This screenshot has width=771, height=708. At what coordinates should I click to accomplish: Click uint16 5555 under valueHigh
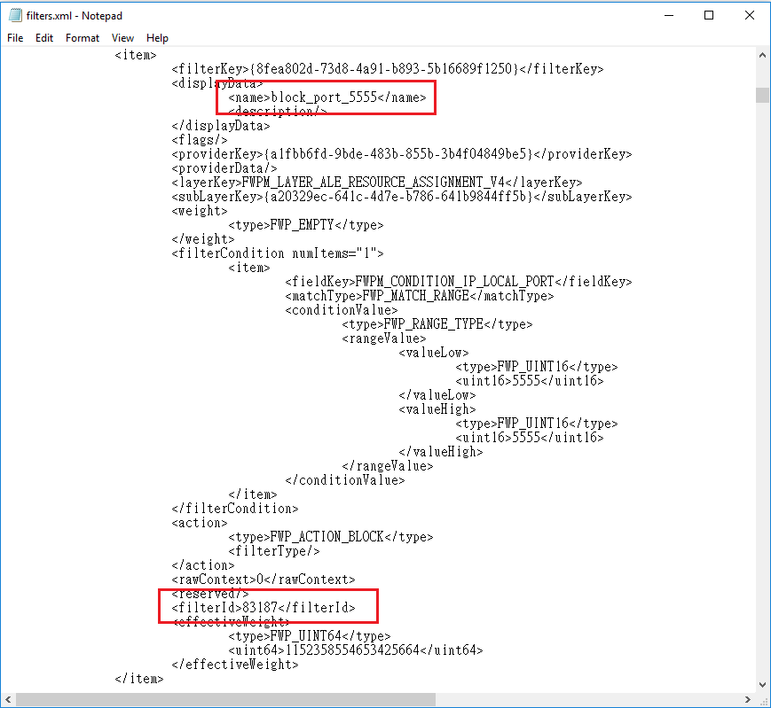coord(530,438)
